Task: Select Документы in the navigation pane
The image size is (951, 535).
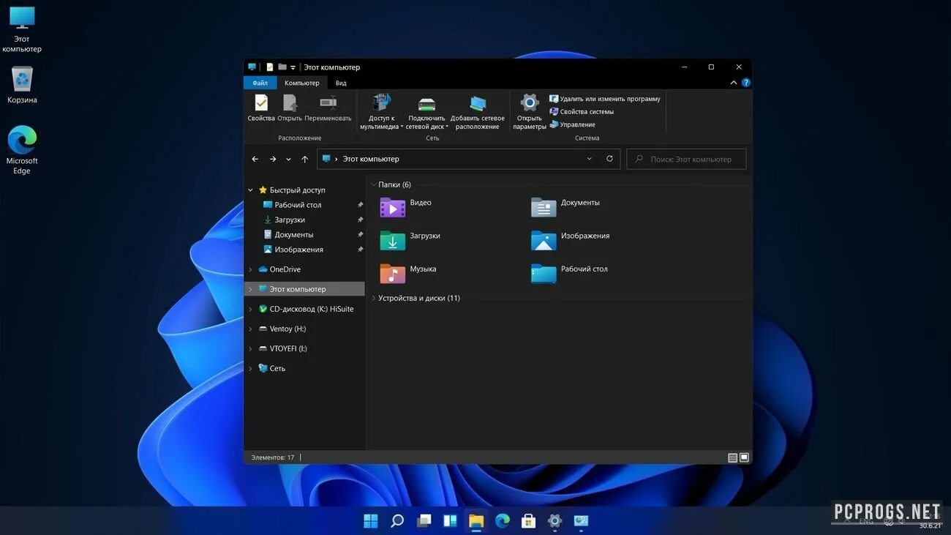Action: pyautogui.click(x=293, y=235)
